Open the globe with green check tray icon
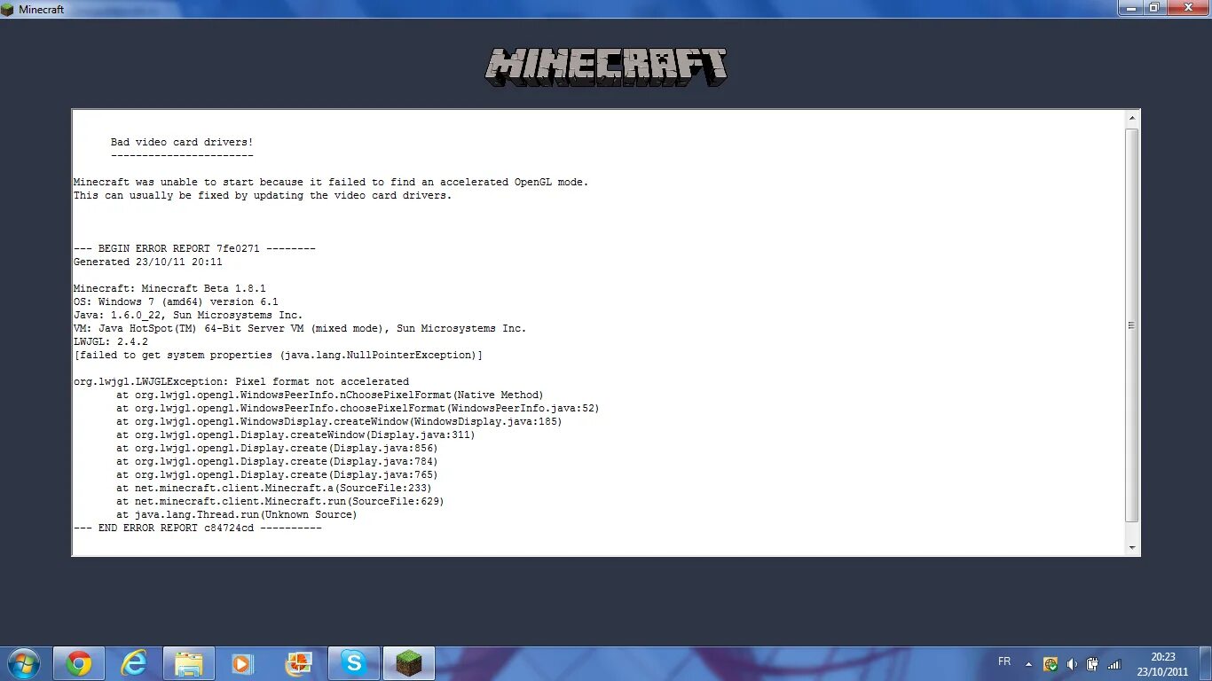Screen dimensions: 1212x681 pos(1051,664)
